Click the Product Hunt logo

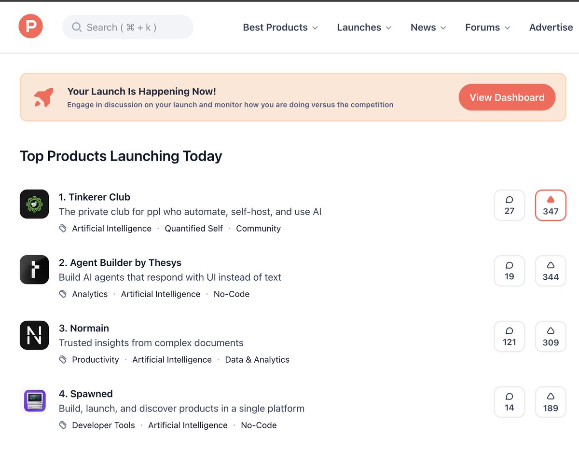tap(30, 27)
